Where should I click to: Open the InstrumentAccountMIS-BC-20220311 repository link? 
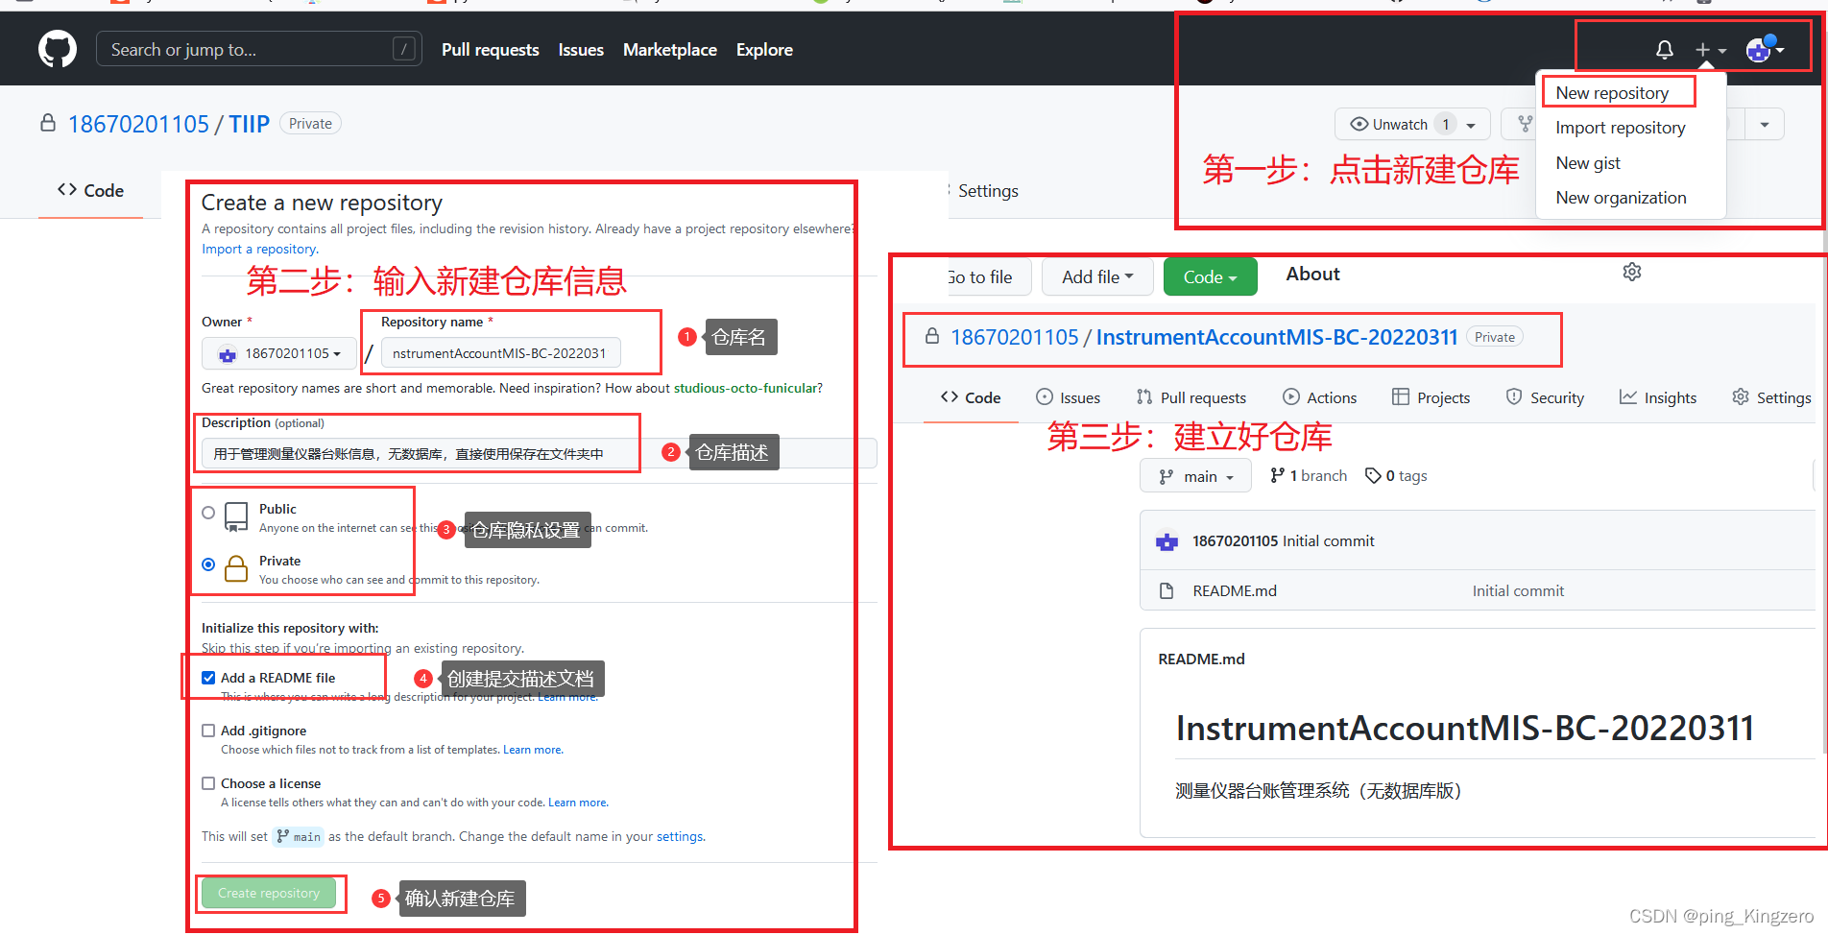pyautogui.click(x=1277, y=337)
